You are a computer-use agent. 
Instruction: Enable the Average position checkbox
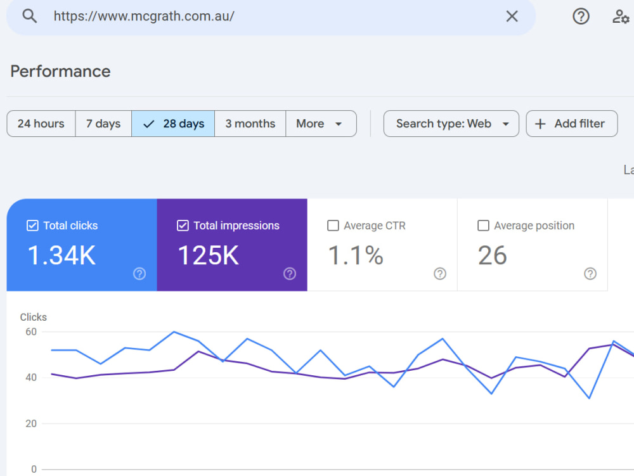point(483,226)
